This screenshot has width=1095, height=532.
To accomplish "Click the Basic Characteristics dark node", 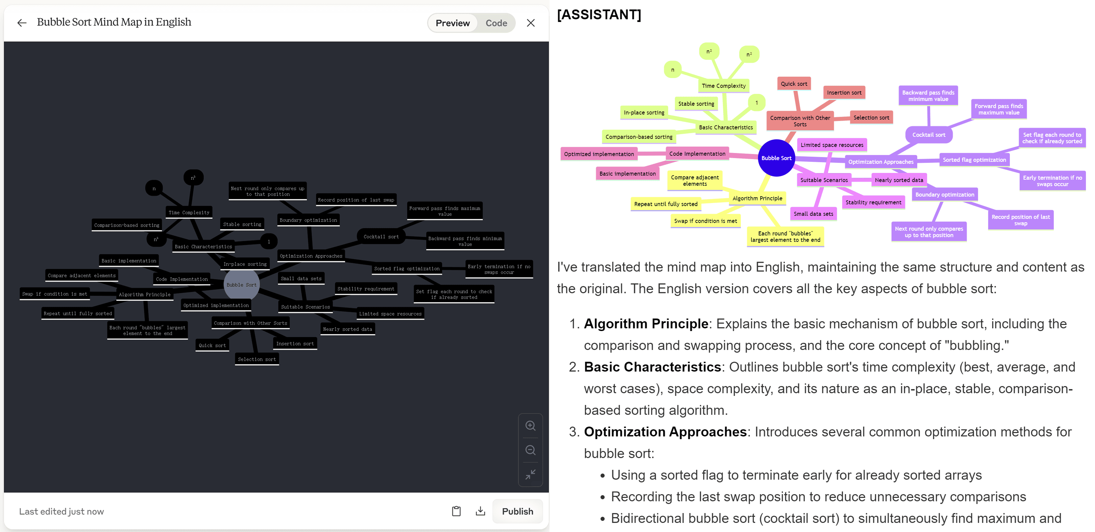I will click(203, 247).
